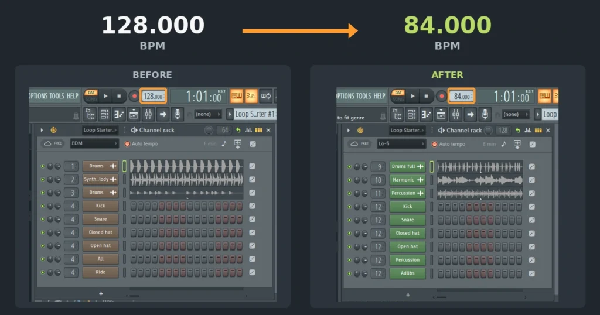Click the 64 steps counter in BEFORE
This screenshot has width=600, height=315.
pos(224,130)
